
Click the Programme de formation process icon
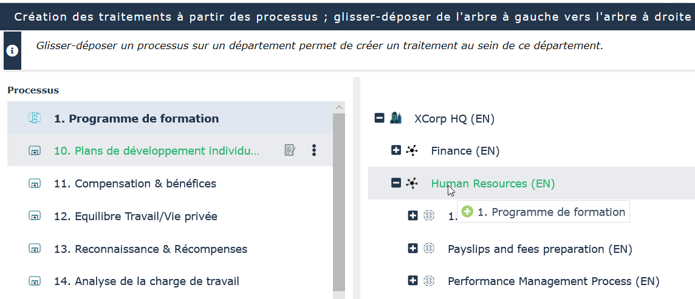(35, 118)
